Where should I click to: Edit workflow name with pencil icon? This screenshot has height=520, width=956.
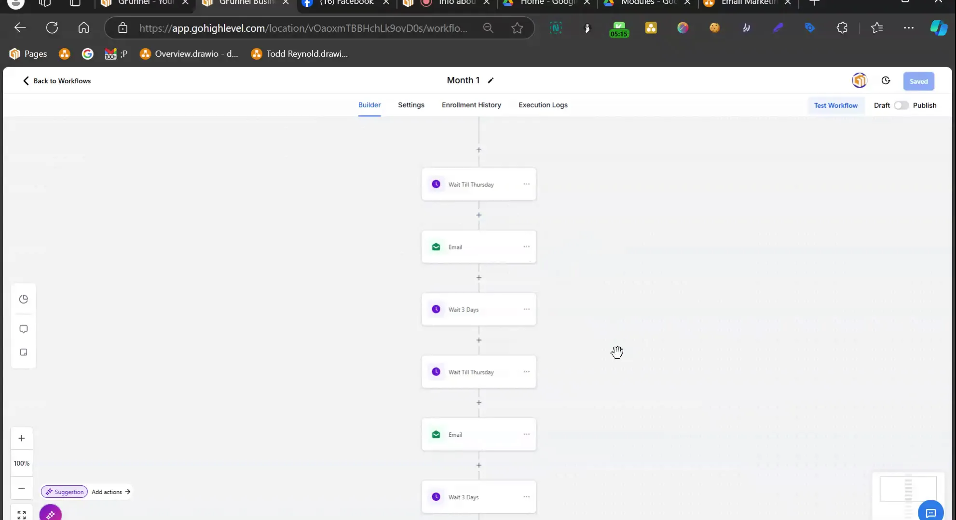click(491, 80)
